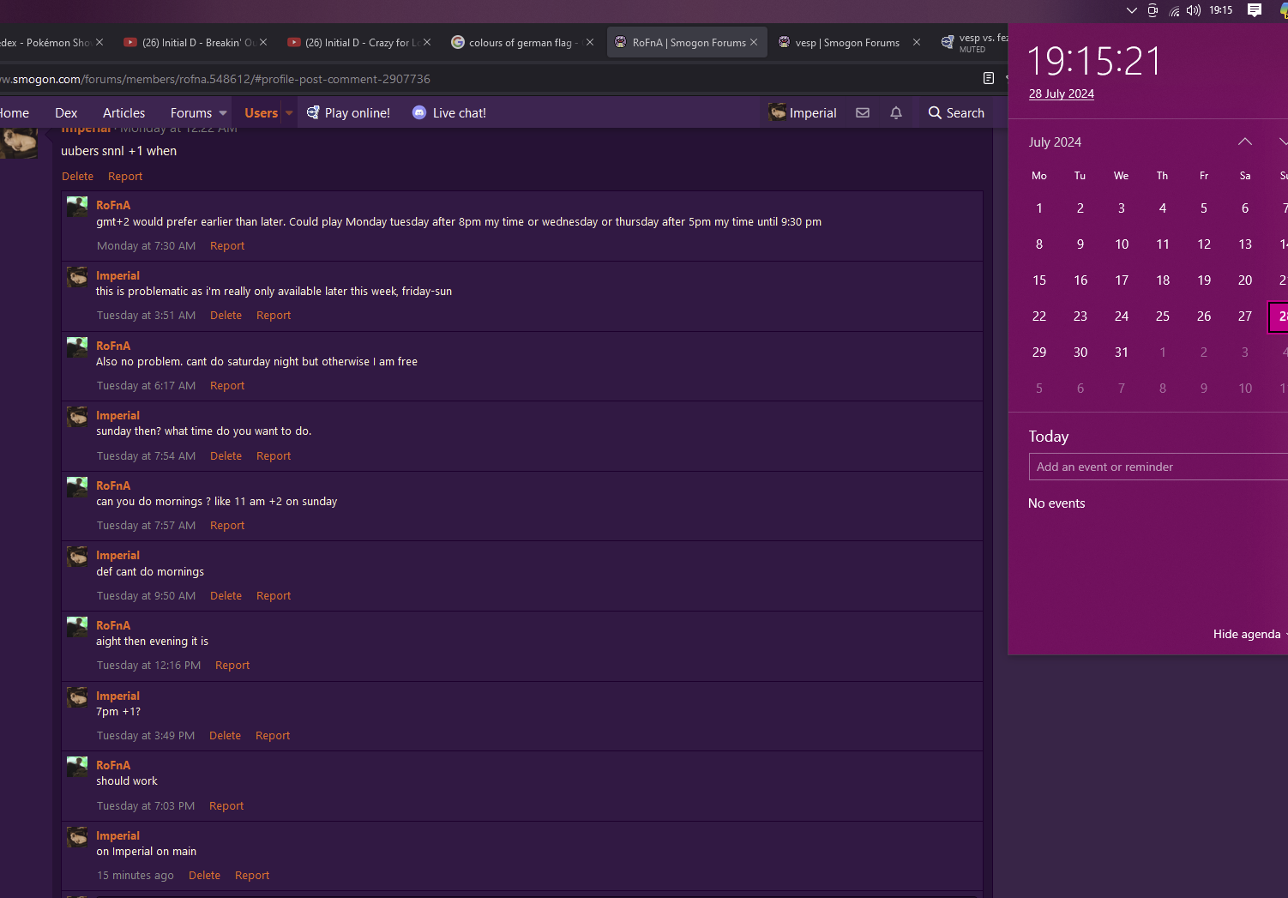The image size is (1288, 898).
Task: Open the Wi-Fi network tray icon
Action: point(1174,10)
